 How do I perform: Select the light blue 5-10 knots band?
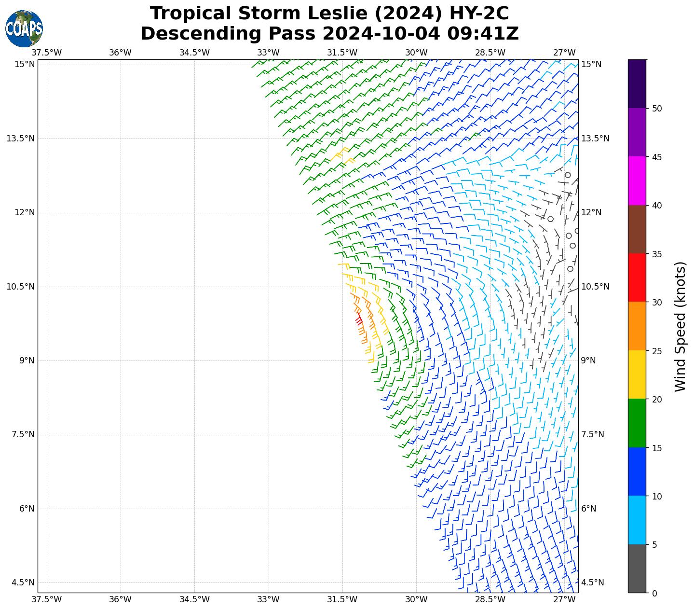click(637, 520)
